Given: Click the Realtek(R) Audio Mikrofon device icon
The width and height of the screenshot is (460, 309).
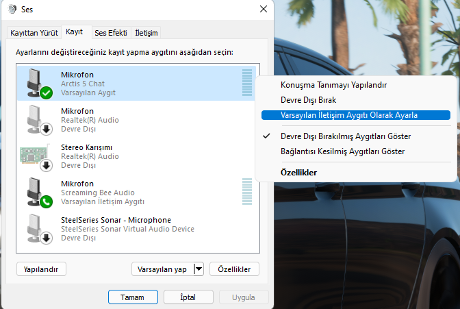Looking at the screenshot, I should click(x=39, y=120).
